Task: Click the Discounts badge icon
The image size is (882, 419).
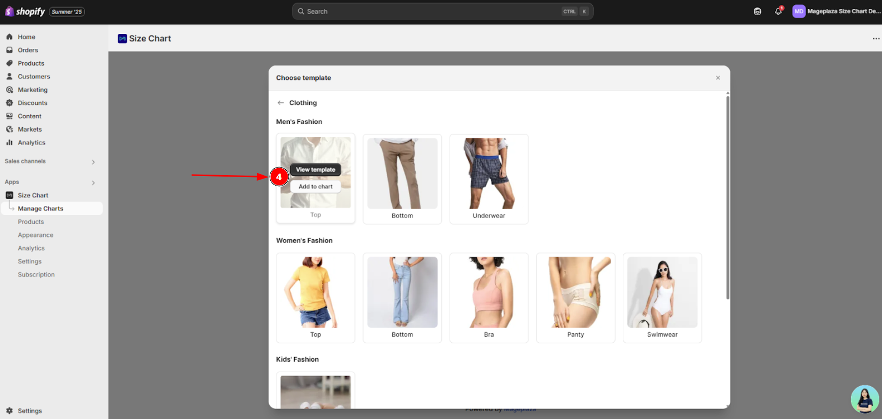Action: pos(9,103)
